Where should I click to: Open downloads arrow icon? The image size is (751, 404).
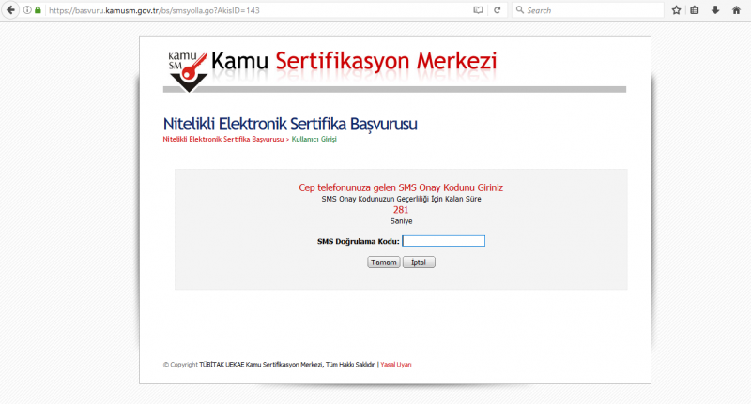[715, 10]
